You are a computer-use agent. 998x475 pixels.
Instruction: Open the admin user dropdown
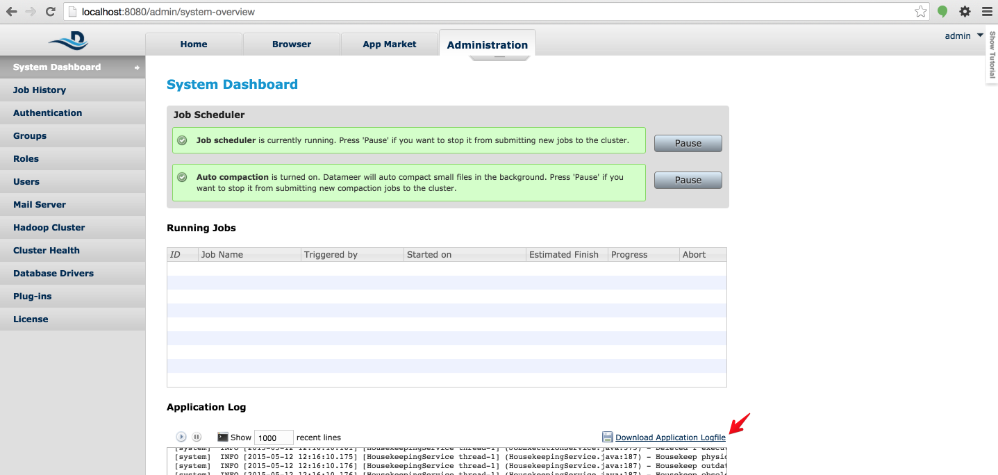pyautogui.click(x=964, y=35)
